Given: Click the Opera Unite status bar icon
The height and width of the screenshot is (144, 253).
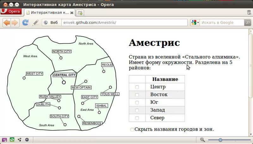Looking at the screenshot, I should [20, 140].
